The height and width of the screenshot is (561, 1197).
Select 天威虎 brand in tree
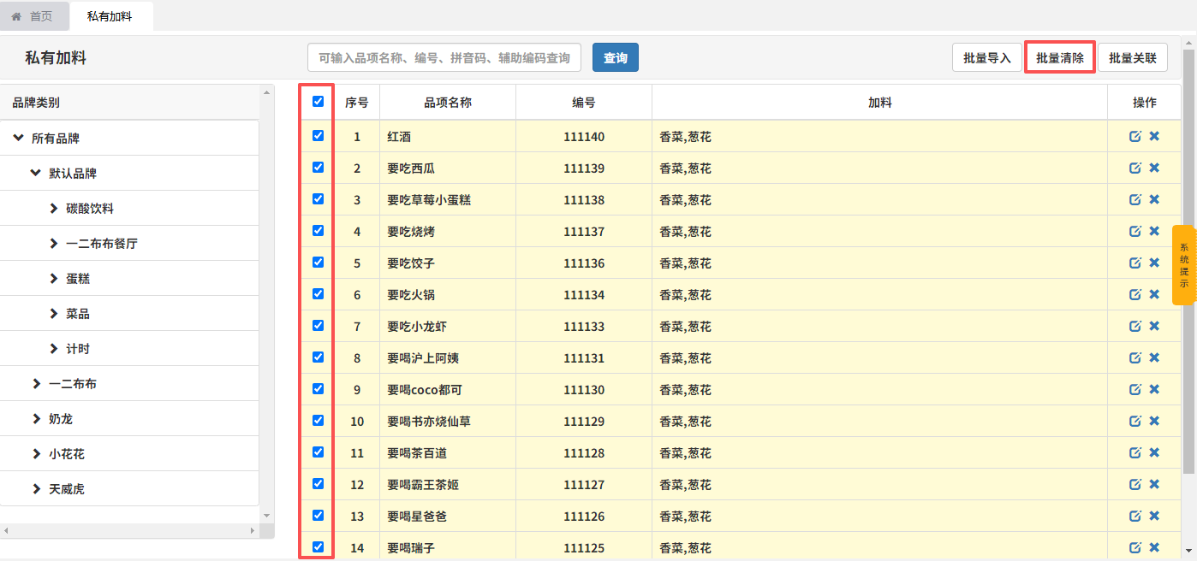tap(67, 489)
